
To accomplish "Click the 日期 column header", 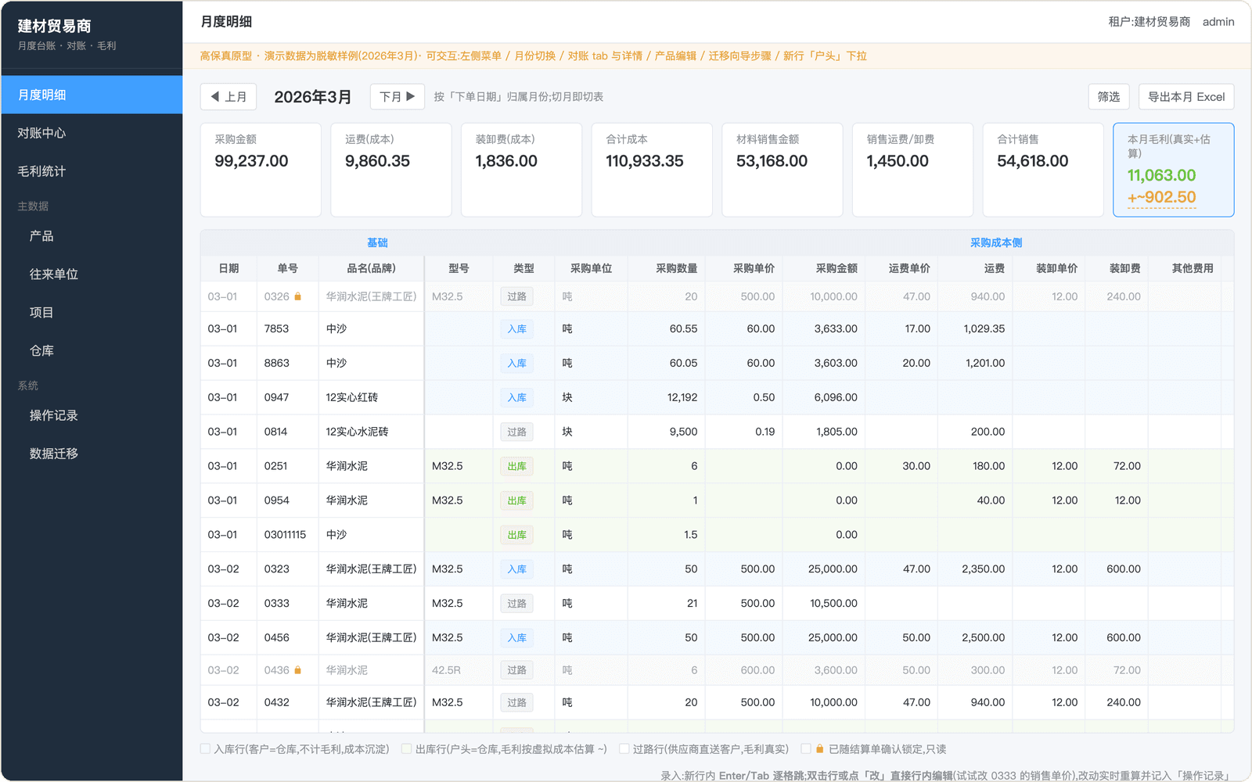I will [x=228, y=268].
